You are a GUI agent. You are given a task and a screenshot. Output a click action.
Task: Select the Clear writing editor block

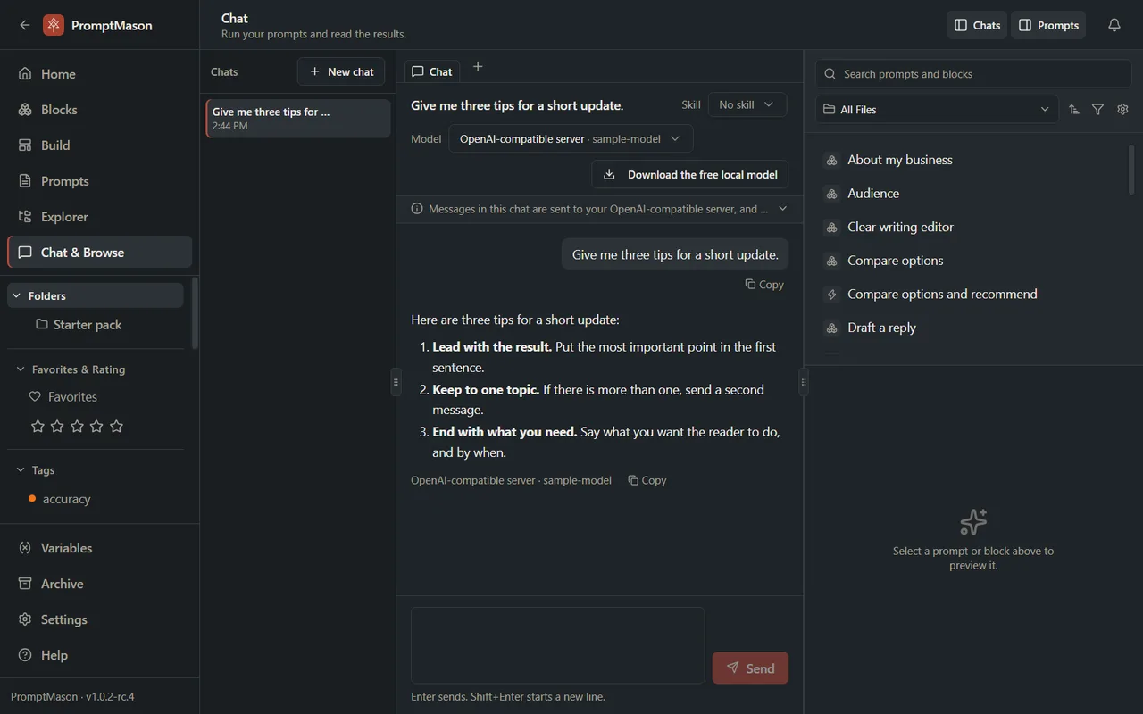(972, 227)
